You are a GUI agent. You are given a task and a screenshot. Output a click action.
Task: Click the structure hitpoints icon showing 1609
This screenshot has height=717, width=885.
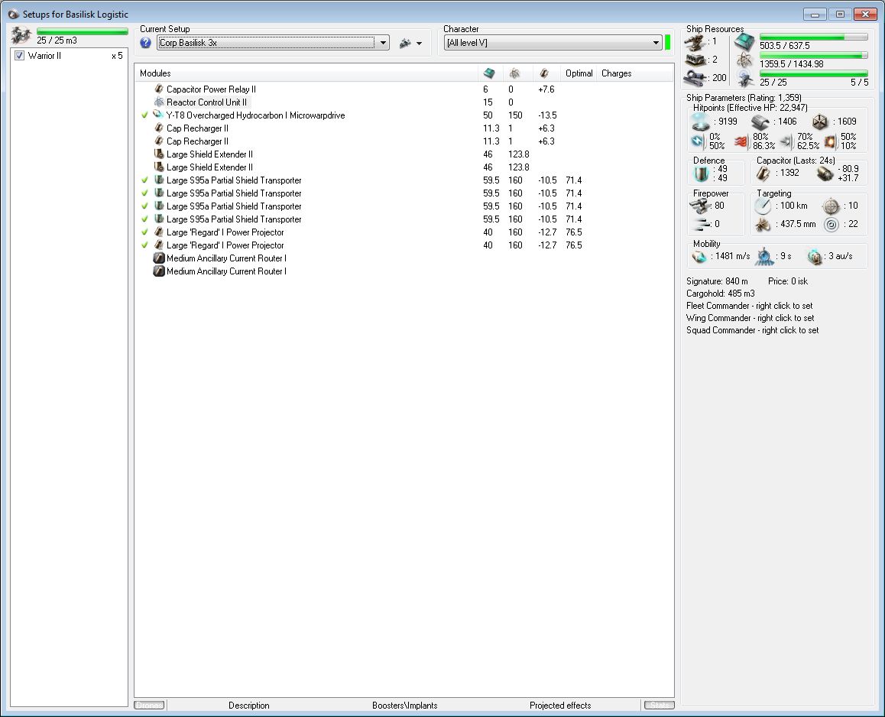click(819, 122)
